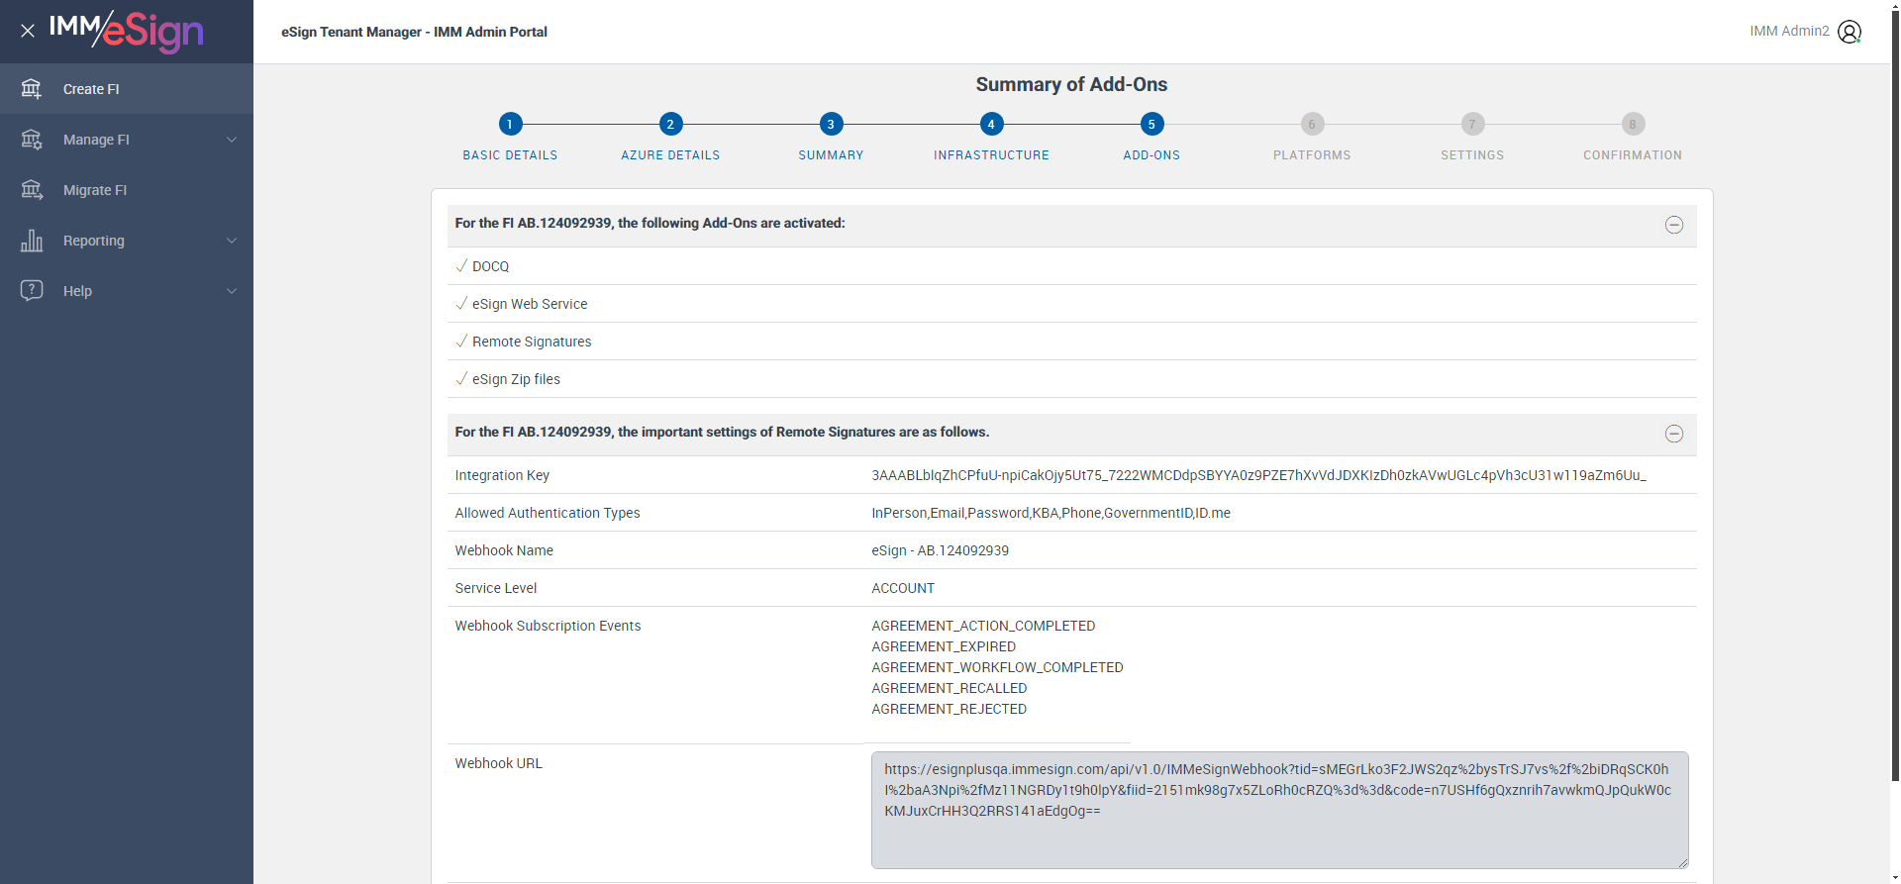Click the Webhook URL resize handle

point(1682,862)
